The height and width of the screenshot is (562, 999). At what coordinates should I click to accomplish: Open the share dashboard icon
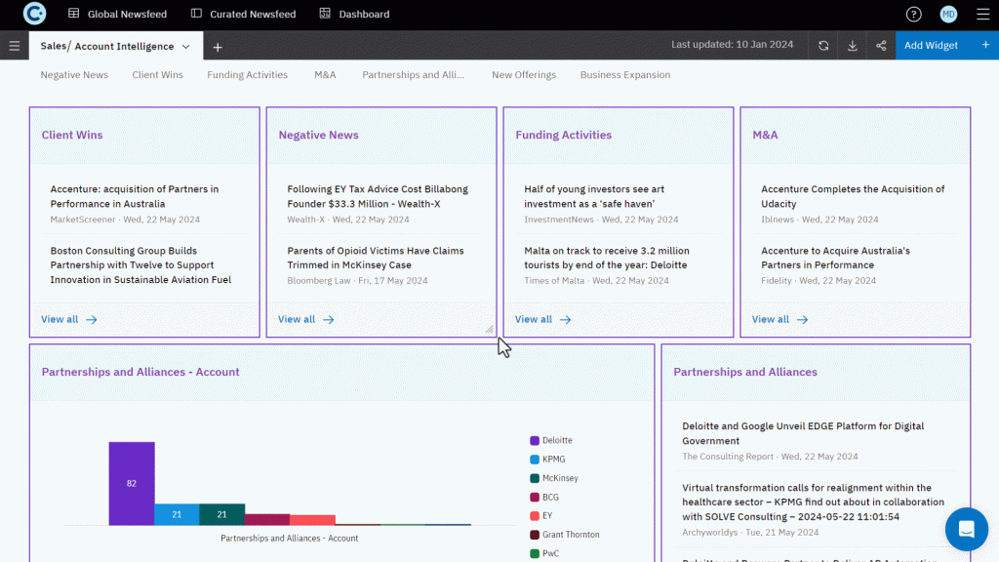coord(880,45)
